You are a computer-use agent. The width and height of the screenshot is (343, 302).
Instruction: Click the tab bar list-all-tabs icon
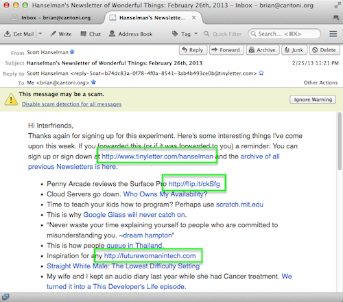pyautogui.click(x=335, y=17)
